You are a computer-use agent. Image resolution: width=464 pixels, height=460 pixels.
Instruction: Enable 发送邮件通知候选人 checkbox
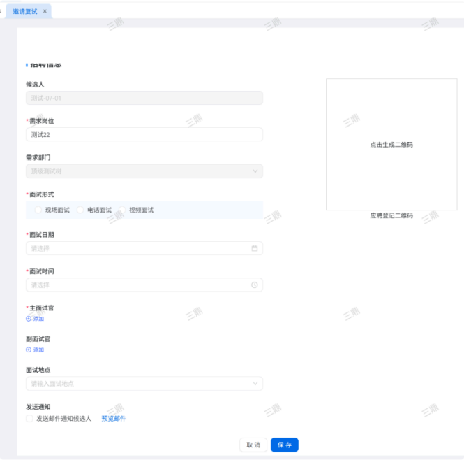click(x=29, y=419)
